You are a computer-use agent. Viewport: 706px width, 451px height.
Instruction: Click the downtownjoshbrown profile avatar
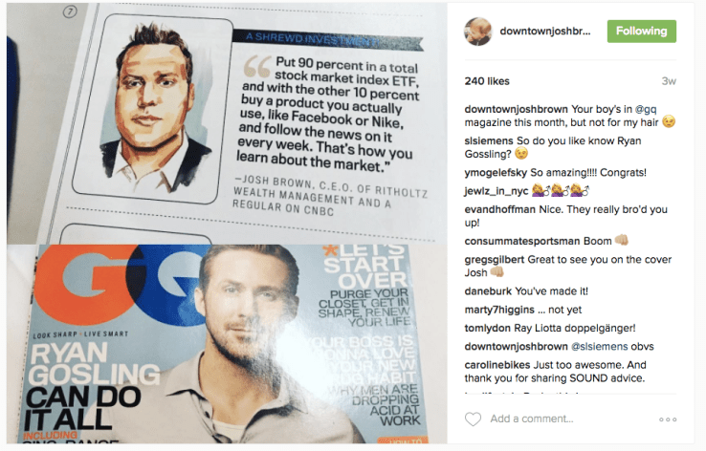[x=478, y=32]
